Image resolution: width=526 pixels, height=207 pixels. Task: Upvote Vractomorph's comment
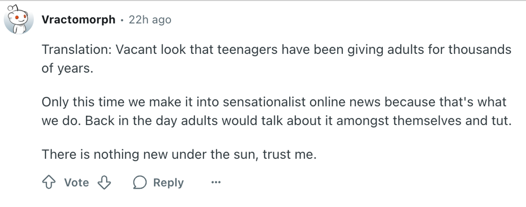pos(49,182)
